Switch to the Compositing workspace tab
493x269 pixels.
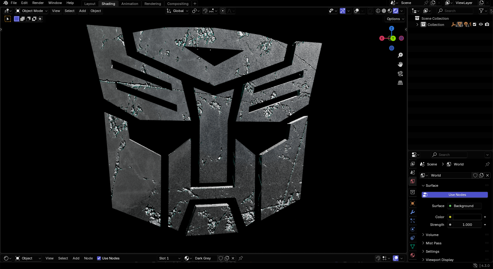coord(178,4)
